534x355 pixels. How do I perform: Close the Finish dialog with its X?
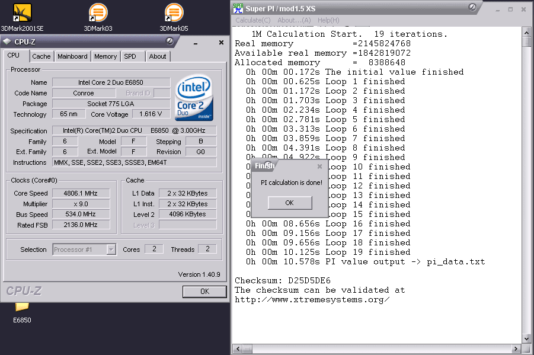click(x=319, y=167)
